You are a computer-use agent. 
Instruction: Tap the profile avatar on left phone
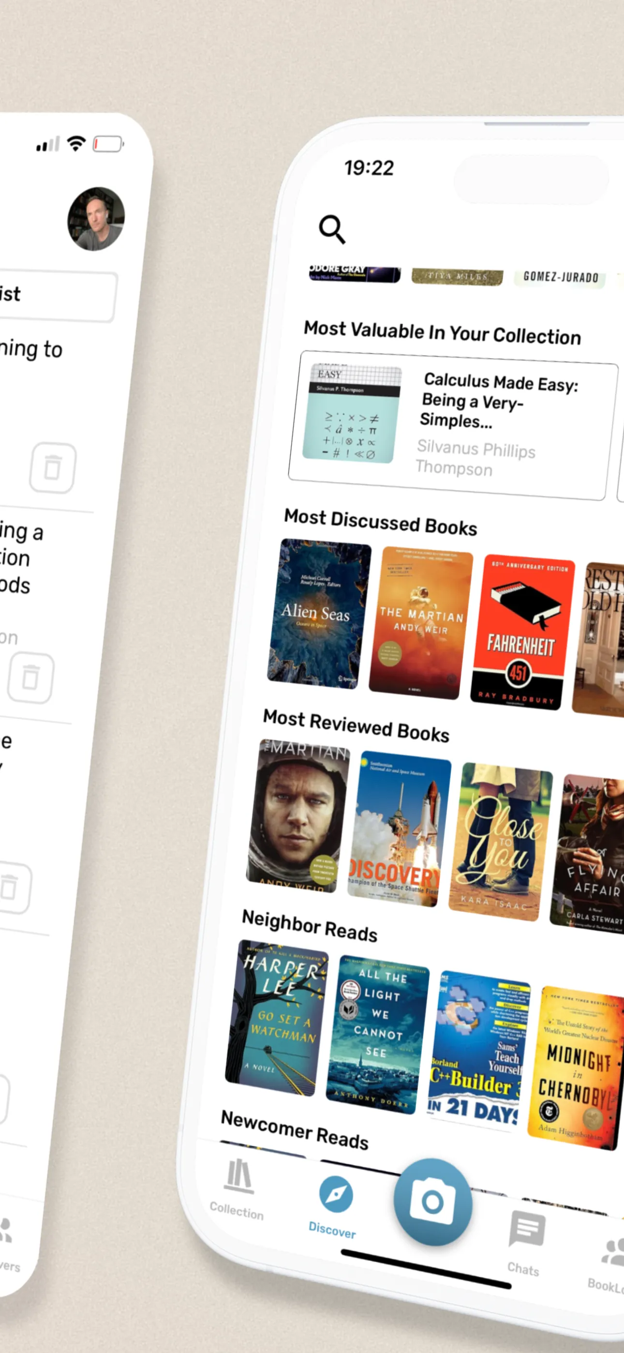[x=96, y=219]
